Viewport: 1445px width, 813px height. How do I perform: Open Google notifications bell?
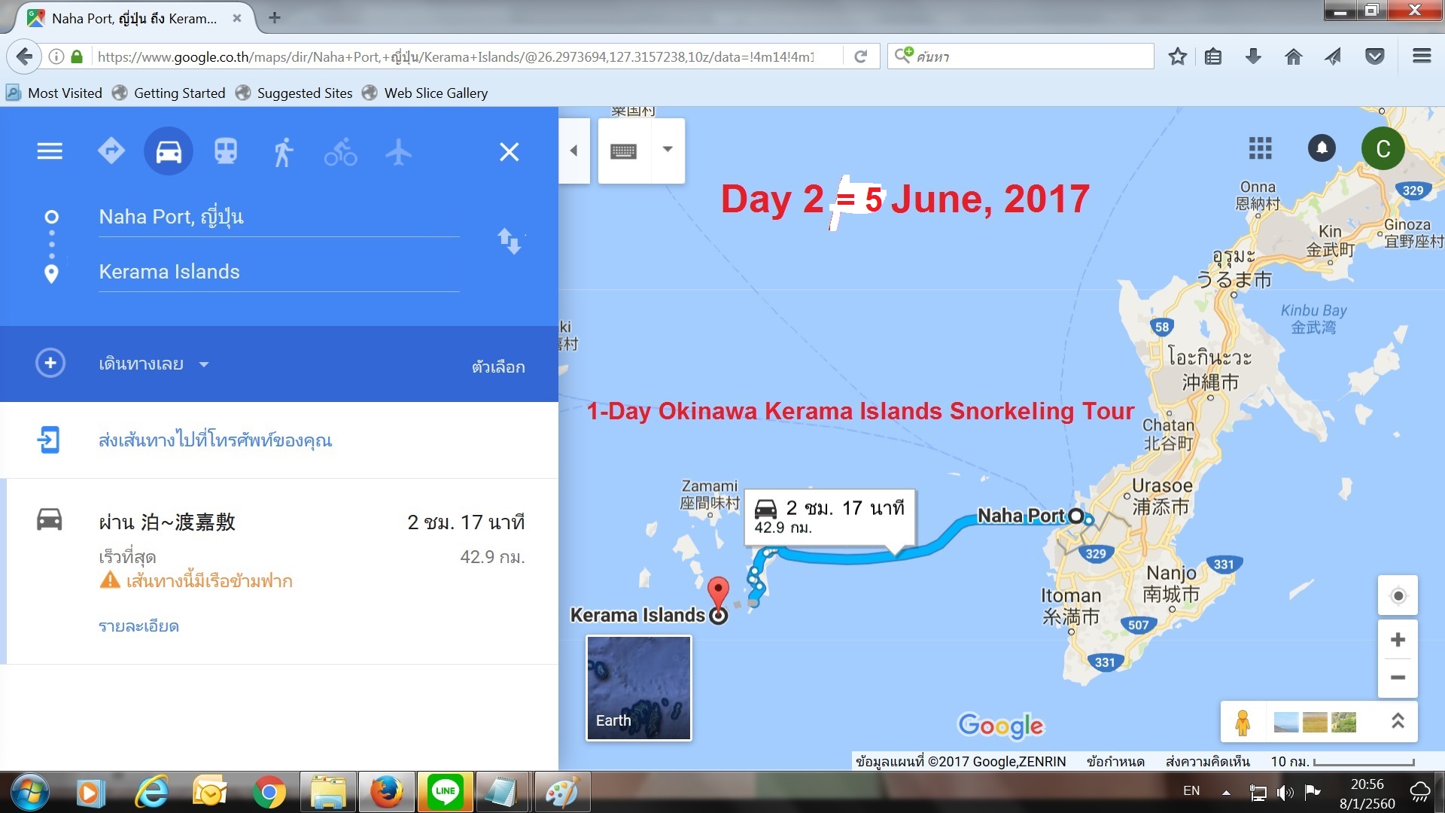coord(1322,148)
